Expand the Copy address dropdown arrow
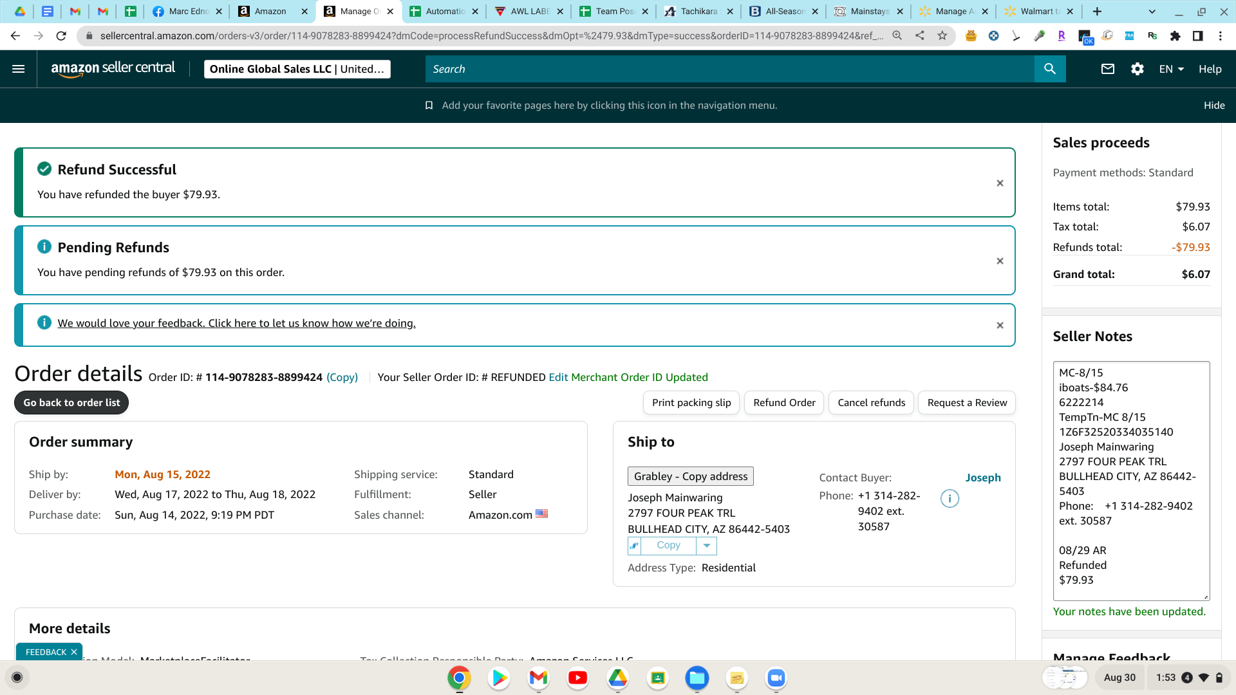 coord(706,546)
